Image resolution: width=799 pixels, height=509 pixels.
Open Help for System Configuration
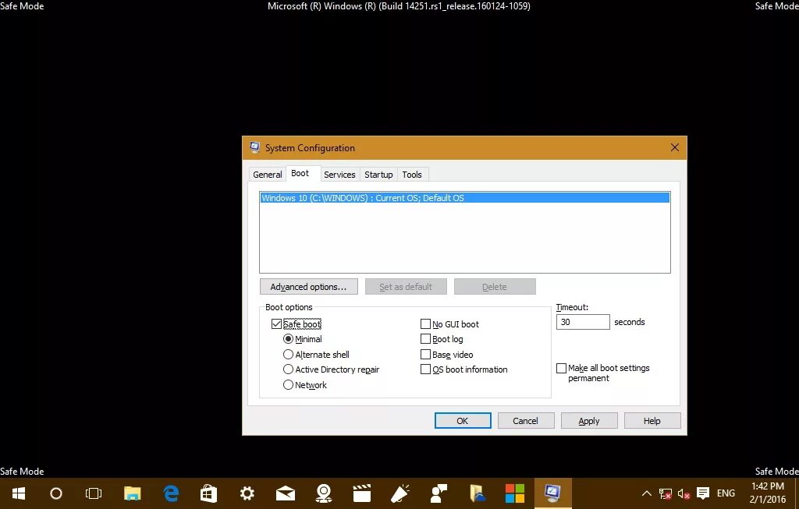pos(652,421)
